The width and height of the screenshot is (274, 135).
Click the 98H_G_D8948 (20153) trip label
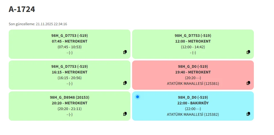click(x=69, y=97)
